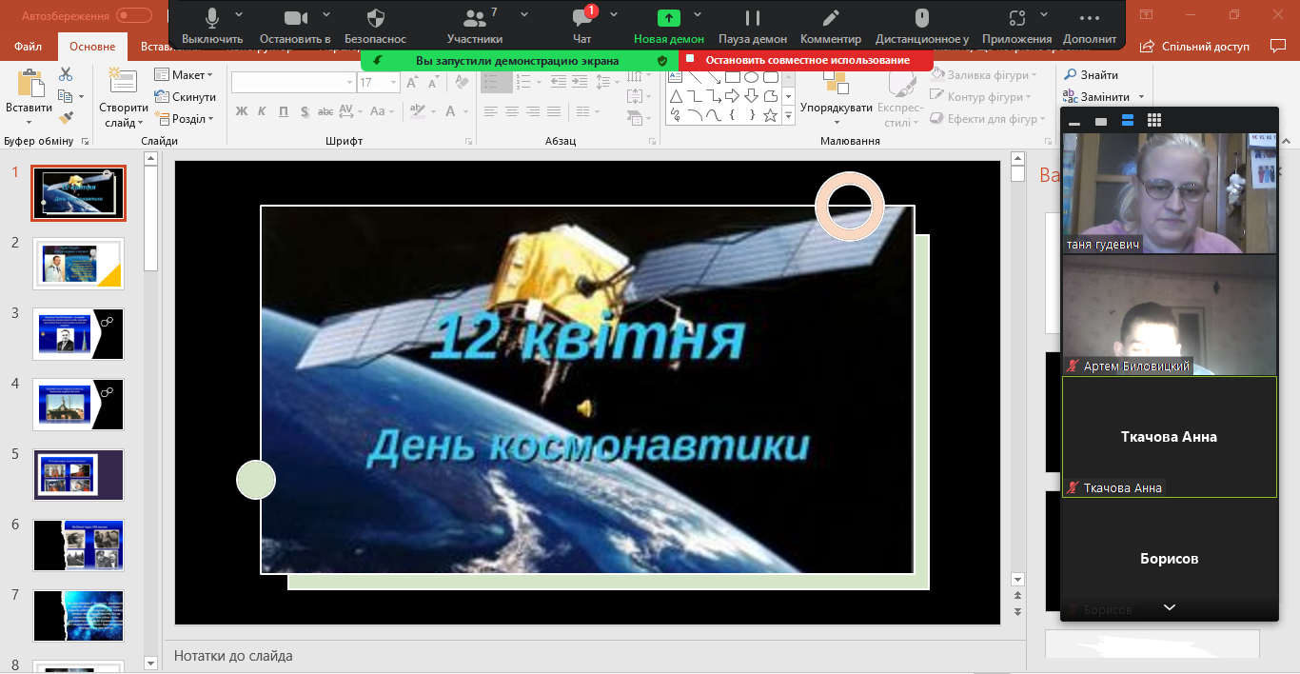The height and width of the screenshot is (674, 1300).
Task: Open the Файл tab
Action: point(29,47)
